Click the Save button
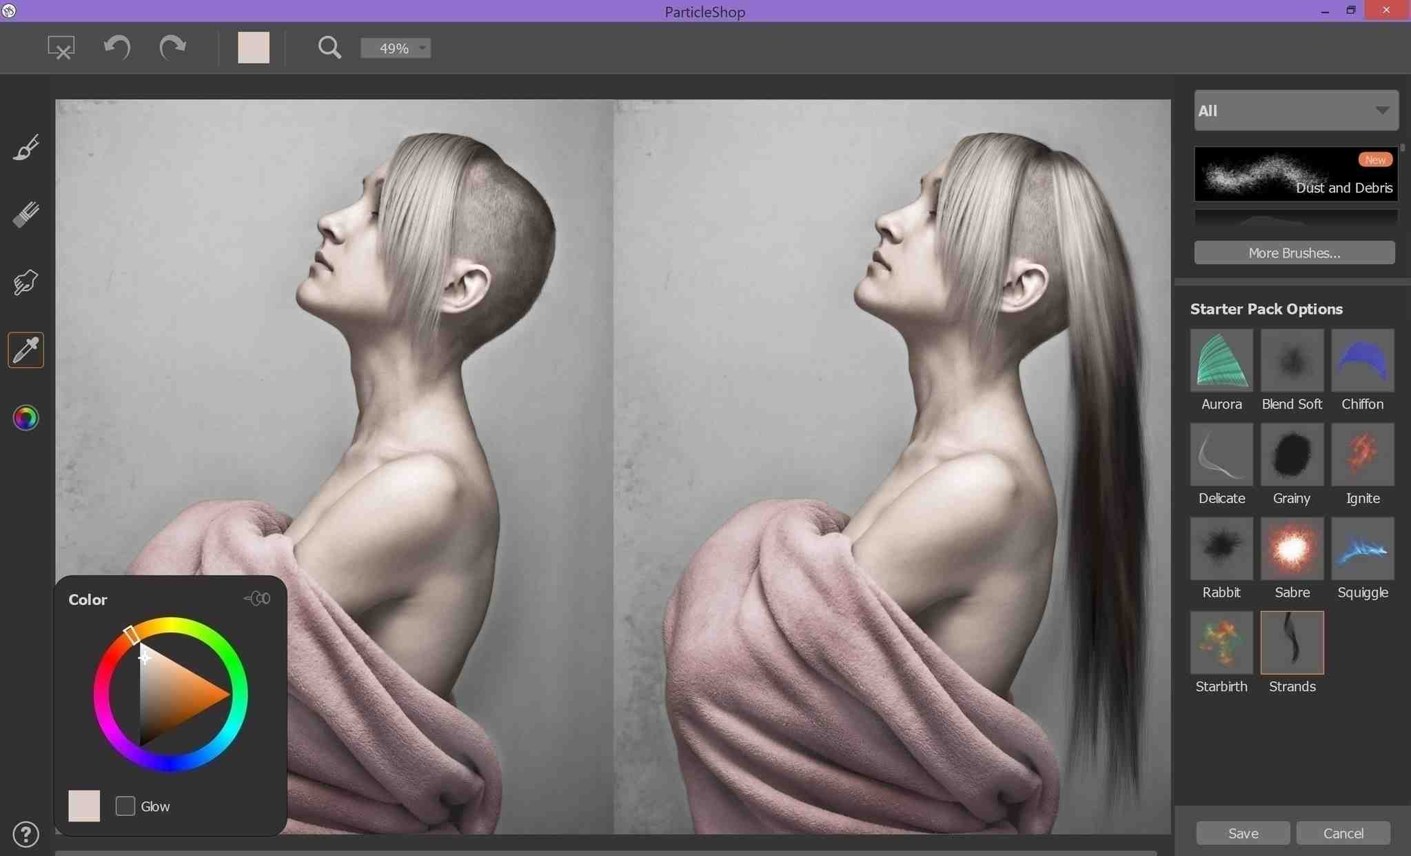Screen dimensions: 1411x856 (1243, 833)
